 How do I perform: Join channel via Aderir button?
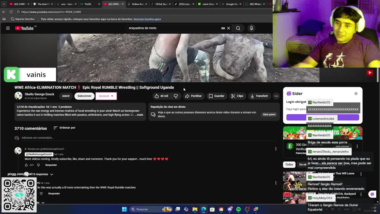pos(66,96)
